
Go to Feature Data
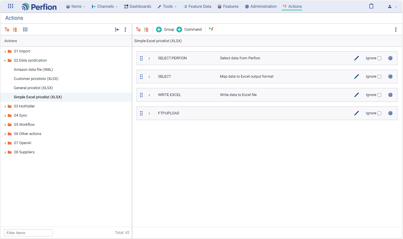click(197, 6)
